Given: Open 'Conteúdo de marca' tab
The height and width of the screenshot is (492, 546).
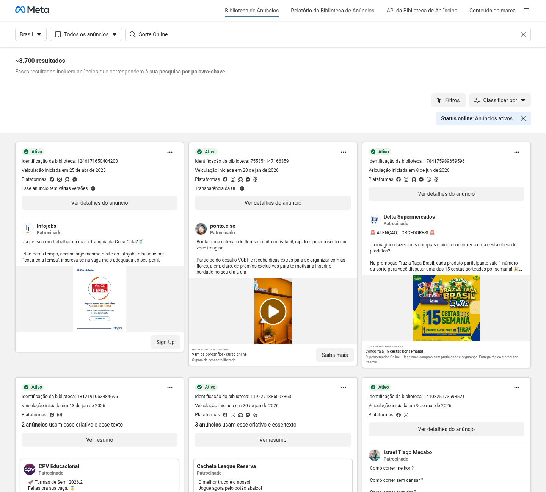Looking at the screenshot, I should (493, 11).
